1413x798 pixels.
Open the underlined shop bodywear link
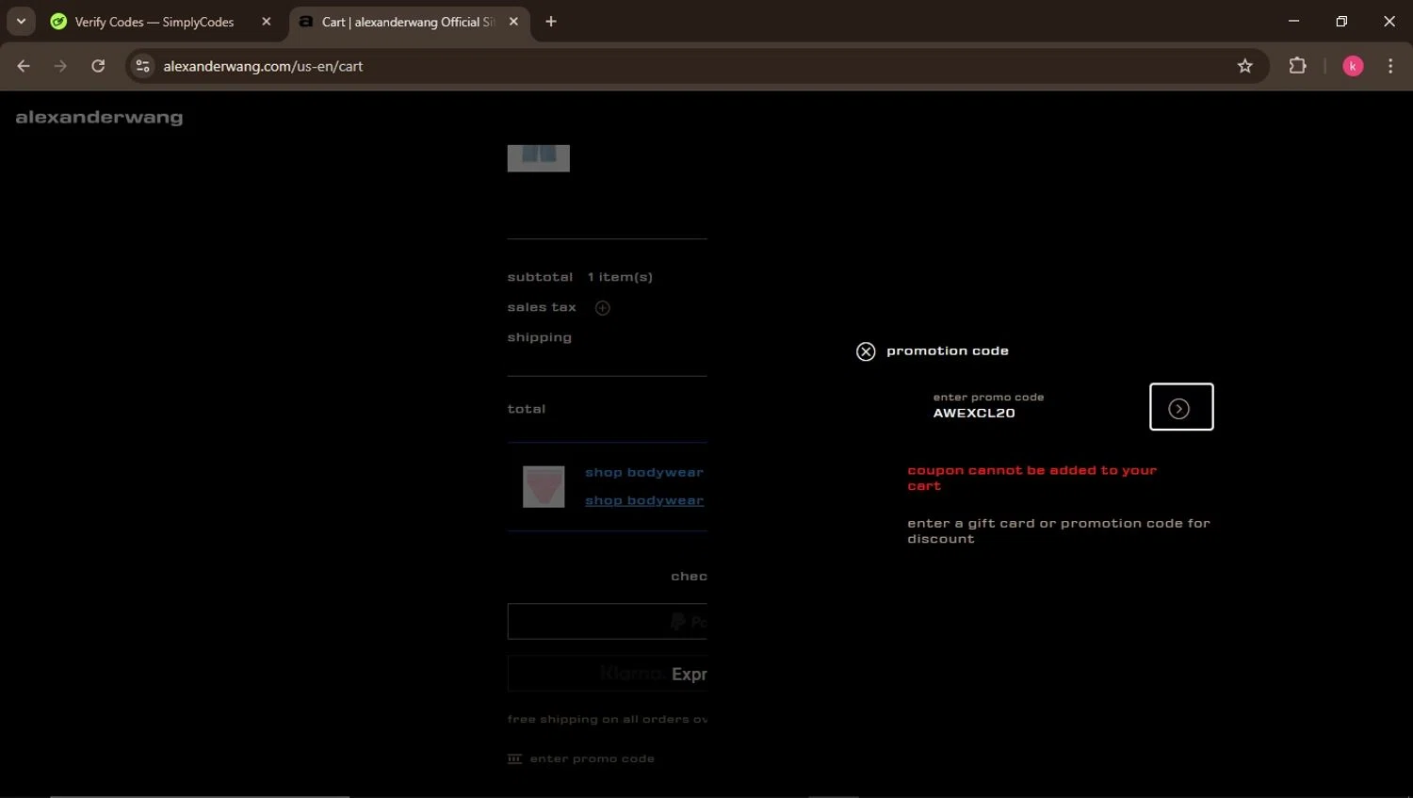point(644,500)
